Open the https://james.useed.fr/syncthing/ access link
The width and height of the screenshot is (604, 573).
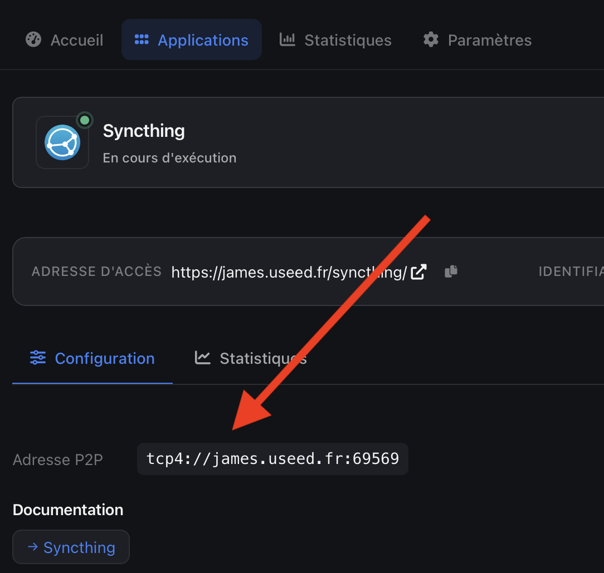tap(289, 272)
